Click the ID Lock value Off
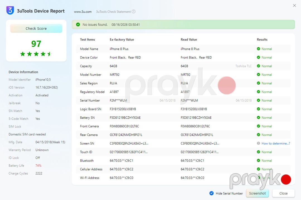This screenshot has height=200, width=301. click(38, 158)
